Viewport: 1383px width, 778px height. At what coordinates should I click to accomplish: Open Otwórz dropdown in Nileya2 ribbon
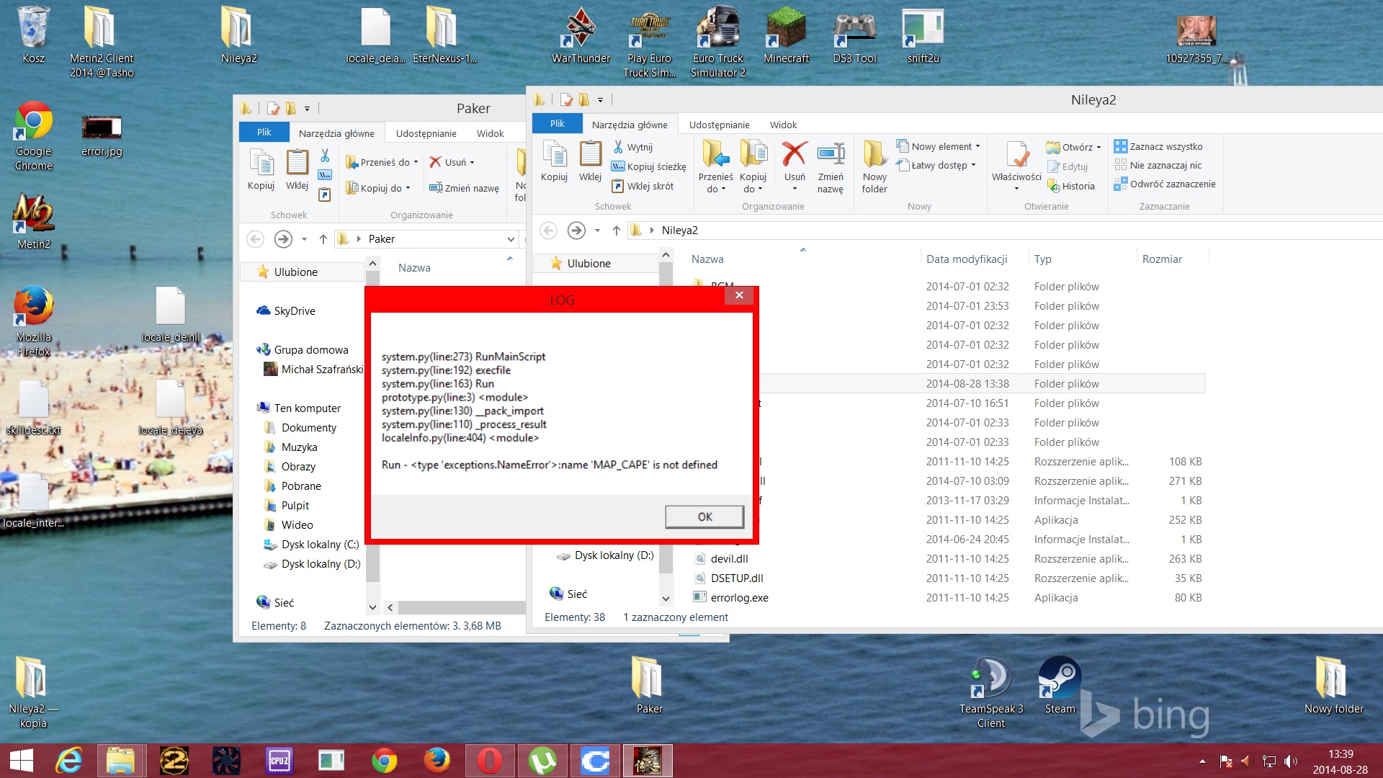click(x=1074, y=147)
